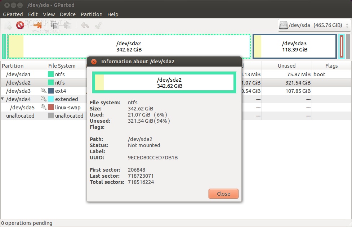Open the Partition menu

[x=91, y=14]
